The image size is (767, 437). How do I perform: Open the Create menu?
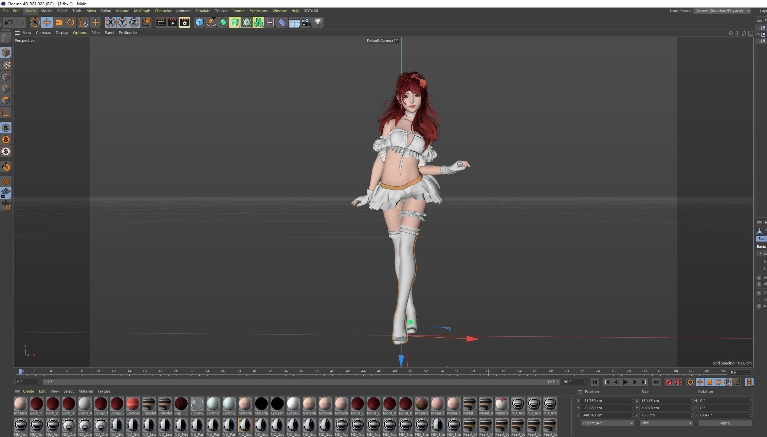pos(30,11)
